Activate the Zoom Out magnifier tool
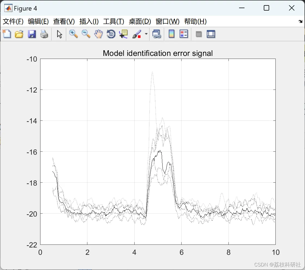 pos(86,34)
